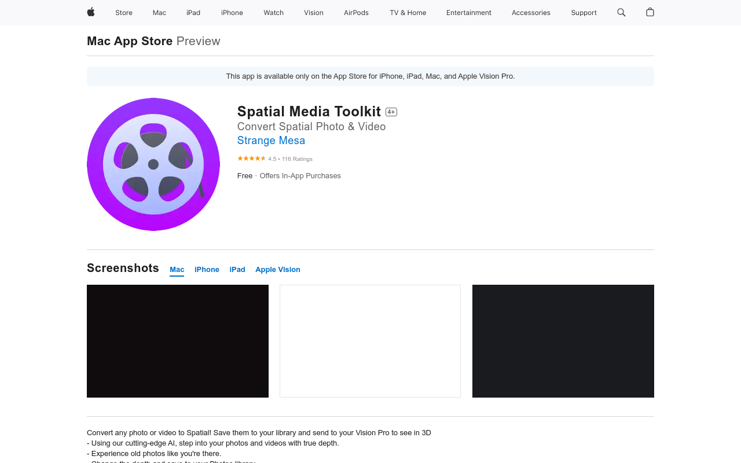Open the first dark screenshot thumbnail
Viewport: 741px width, 463px height.
tap(178, 341)
